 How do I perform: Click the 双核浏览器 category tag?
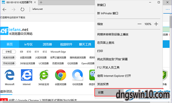(x=9, y=64)
